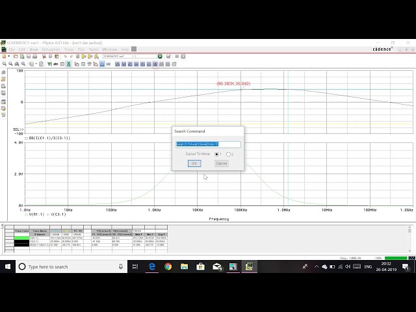
Task: Open Microsoft Edge from taskbar
Action: (151, 266)
